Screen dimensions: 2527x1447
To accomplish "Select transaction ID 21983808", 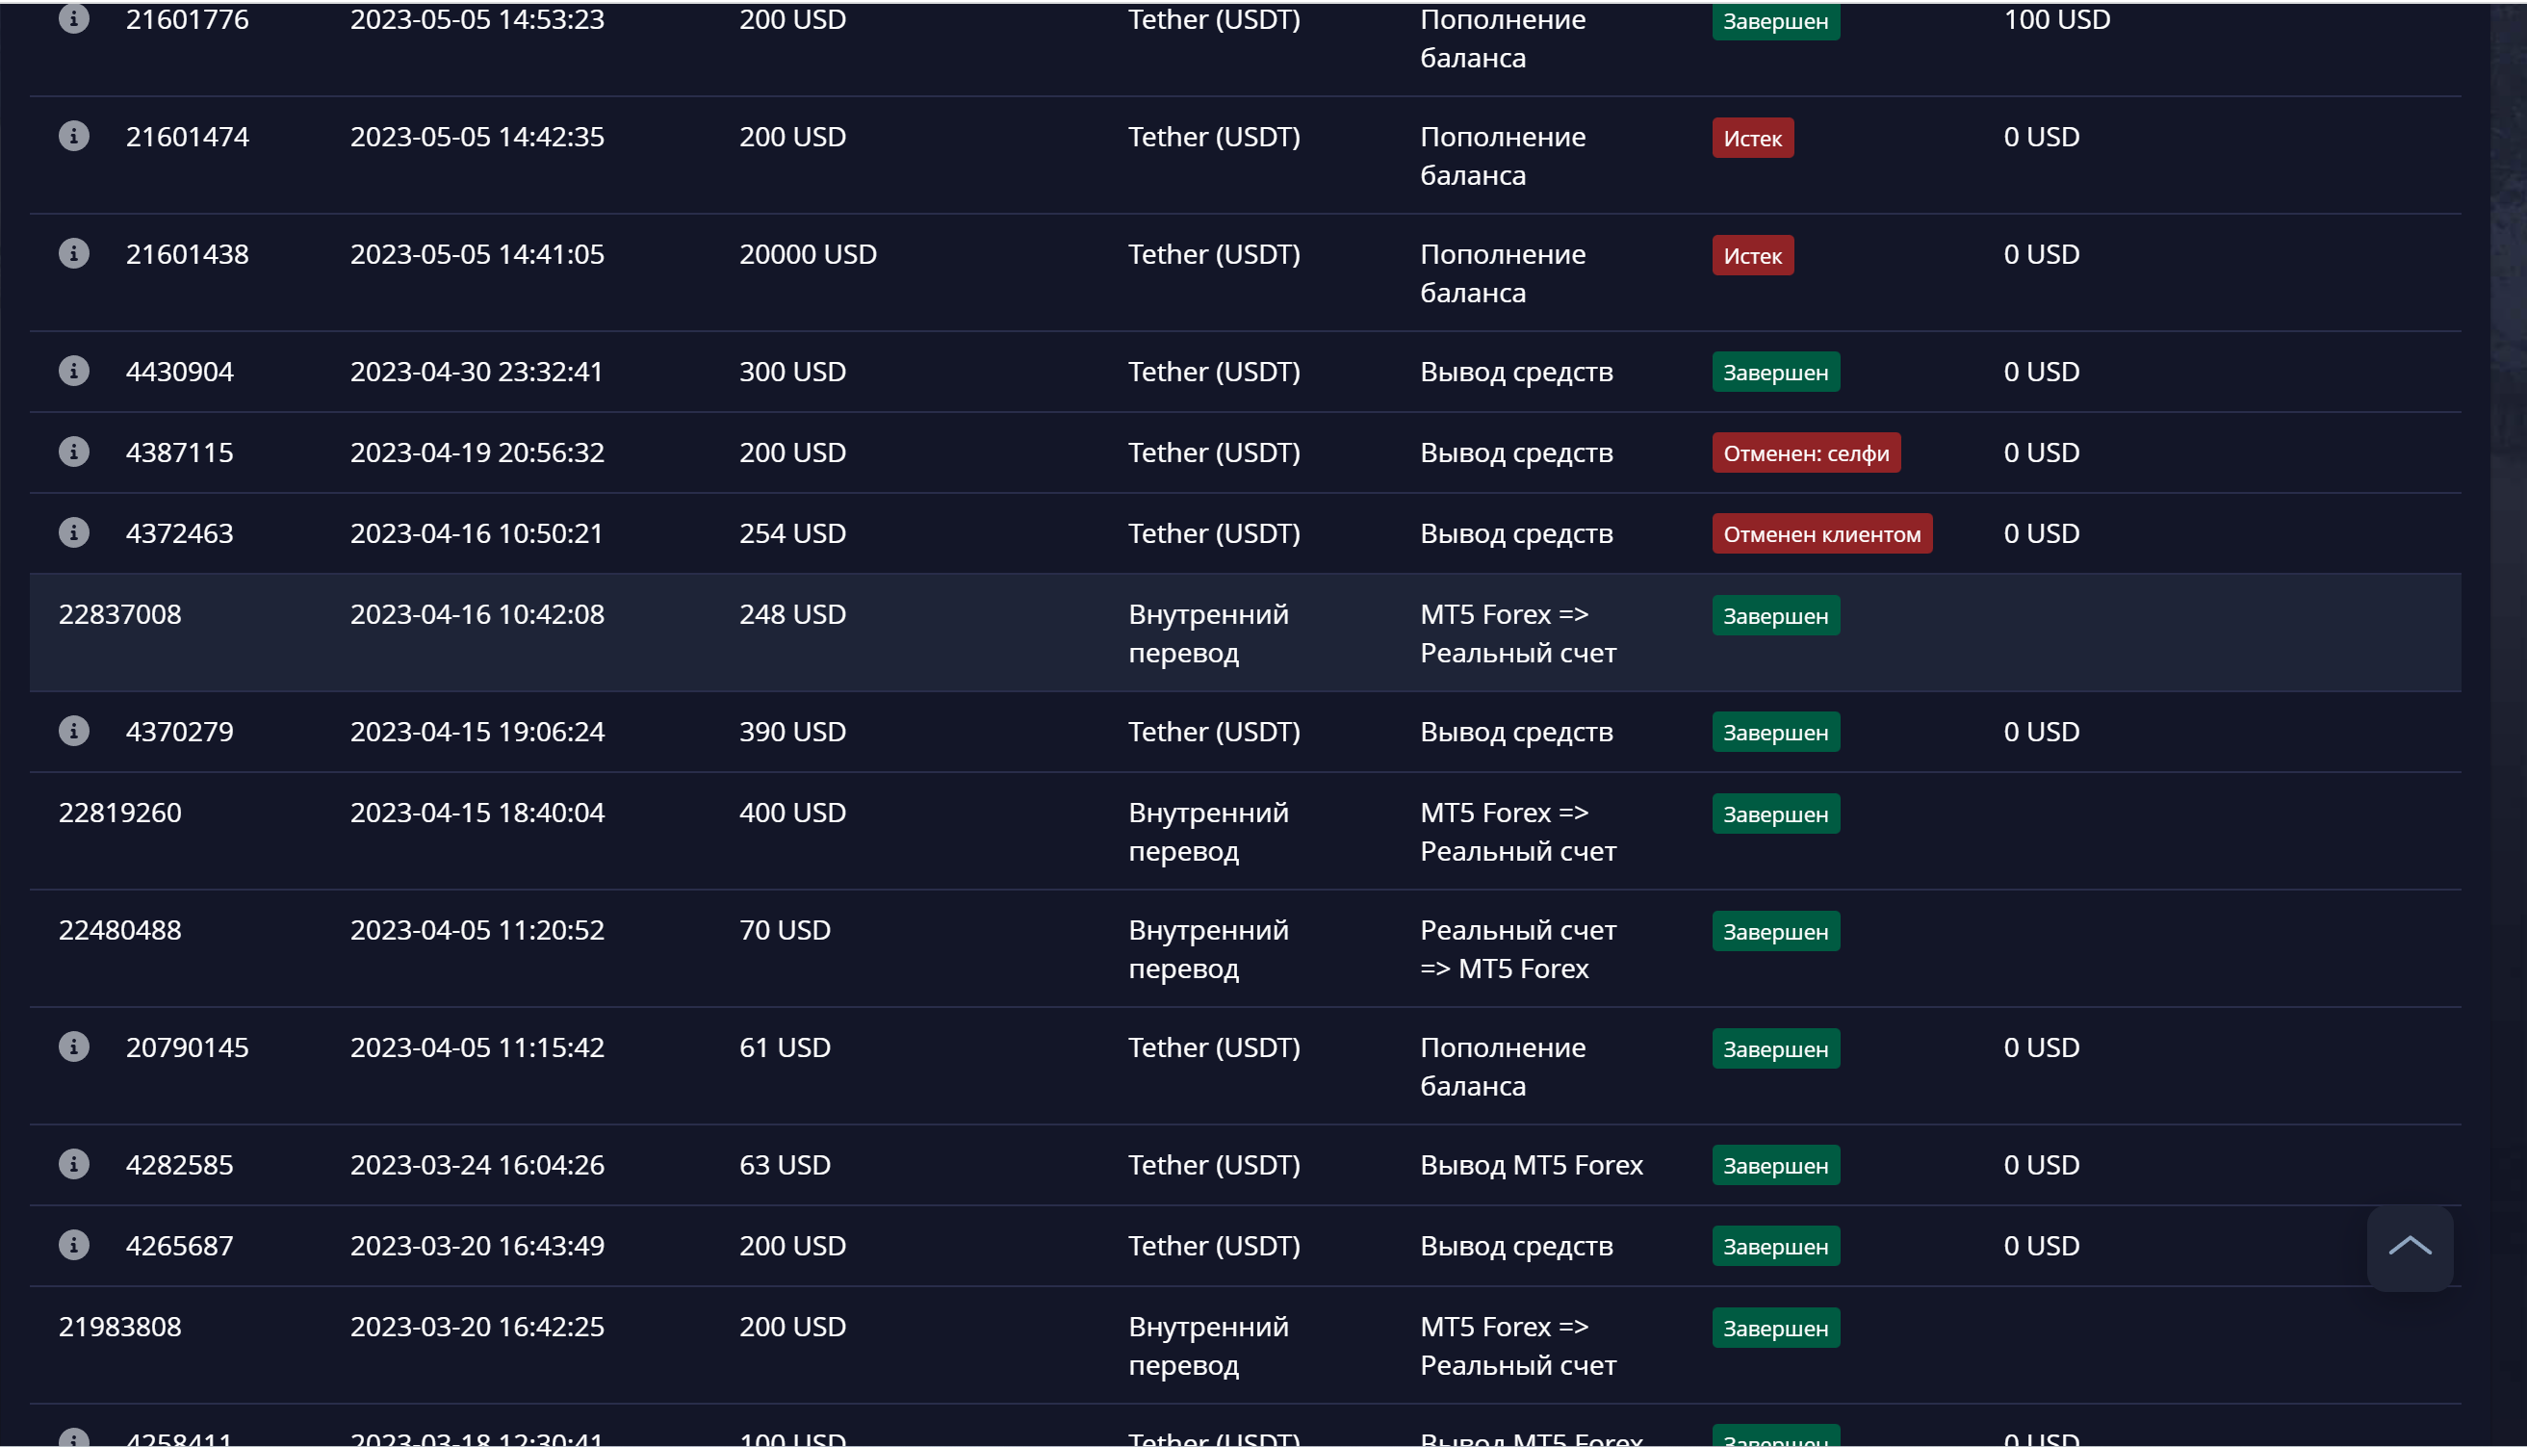I will tap(120, 1326).
